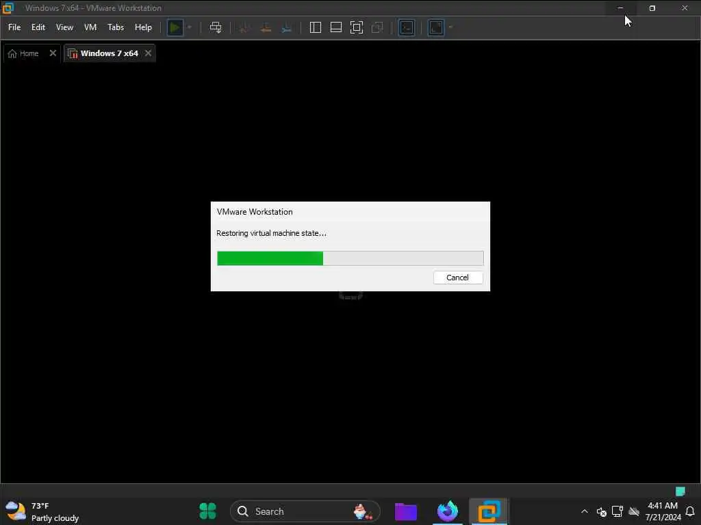
Task: Cancel restoring virtual machine state
Action: pos(458,278)
